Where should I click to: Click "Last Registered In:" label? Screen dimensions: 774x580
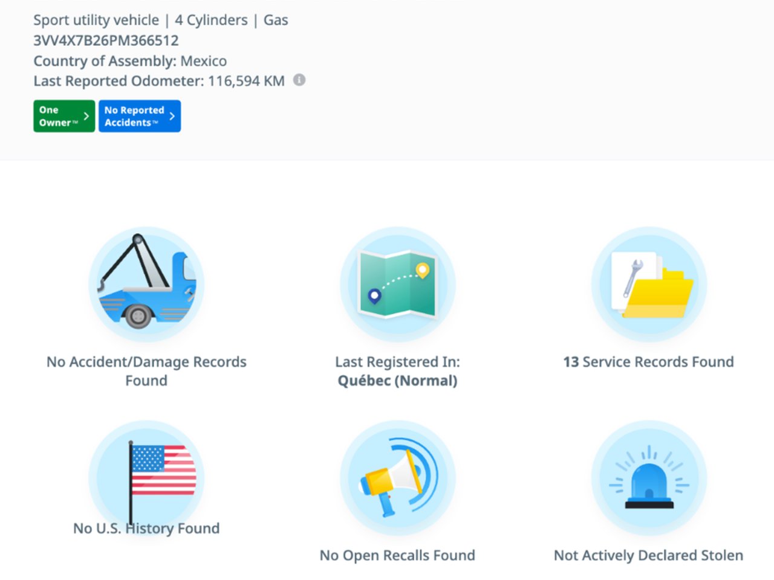397,362
